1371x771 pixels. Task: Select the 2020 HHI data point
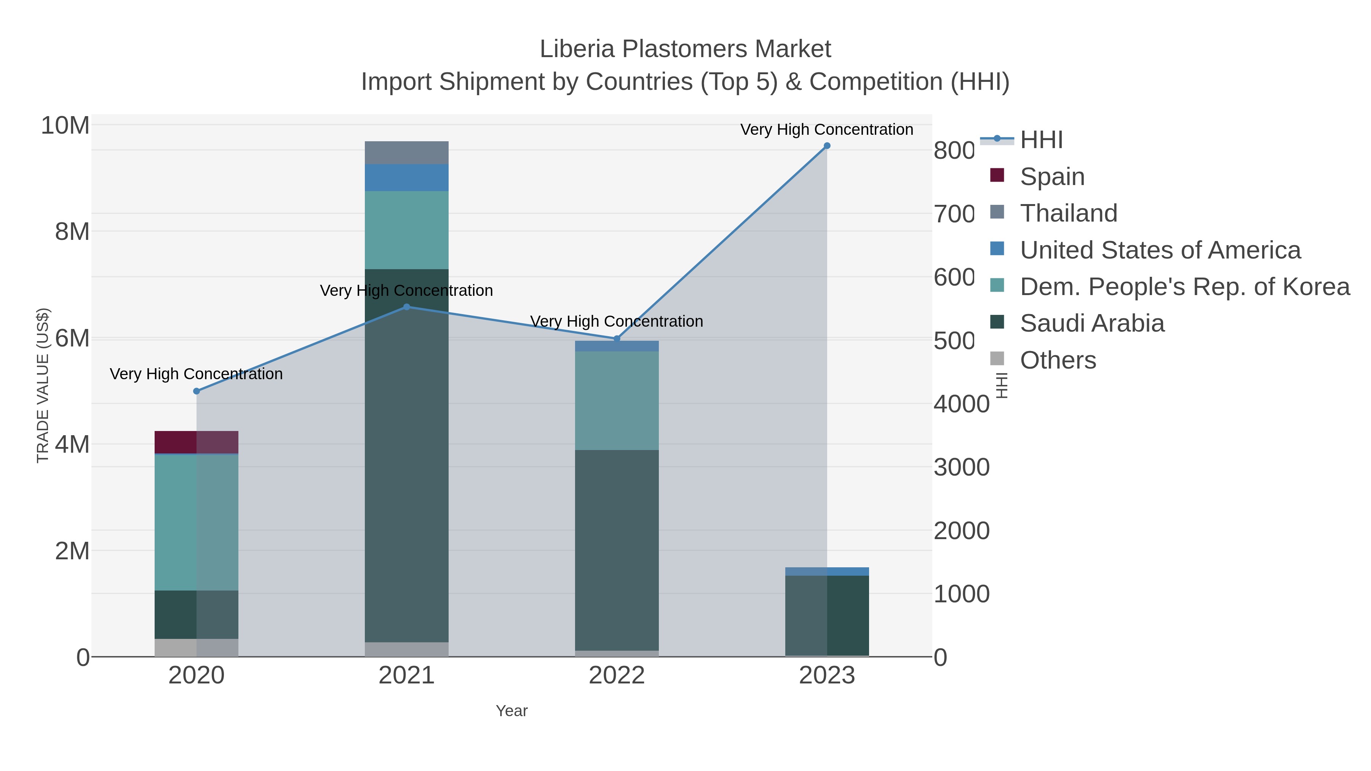197,391
